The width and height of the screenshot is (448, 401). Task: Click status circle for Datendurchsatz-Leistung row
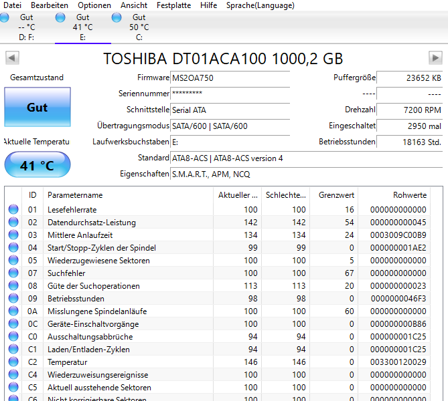pyautogui.click(x=13, y=222)
